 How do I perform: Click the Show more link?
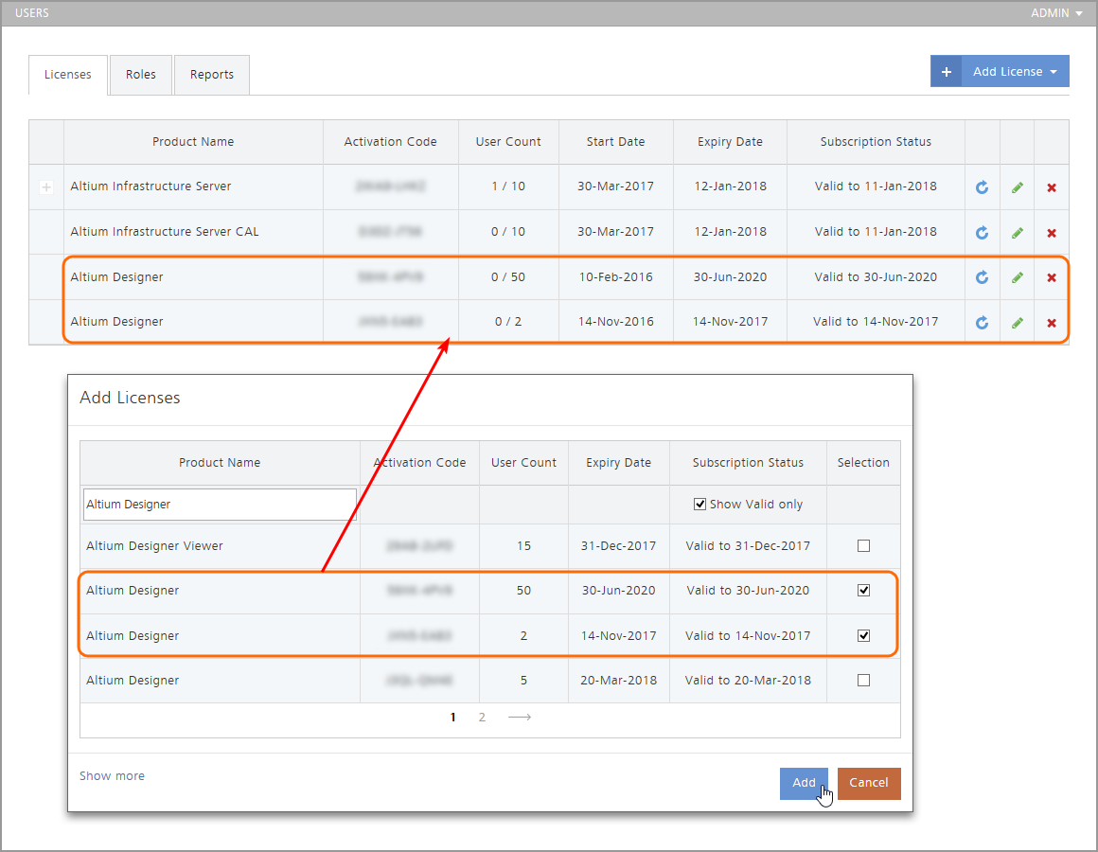click(x=112, y=776)
